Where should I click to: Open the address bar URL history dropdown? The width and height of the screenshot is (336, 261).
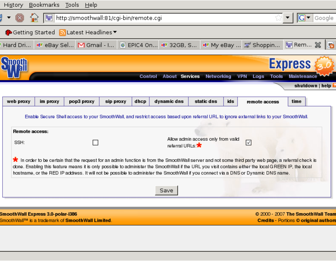pyautogui.click(x=287, y=18)
